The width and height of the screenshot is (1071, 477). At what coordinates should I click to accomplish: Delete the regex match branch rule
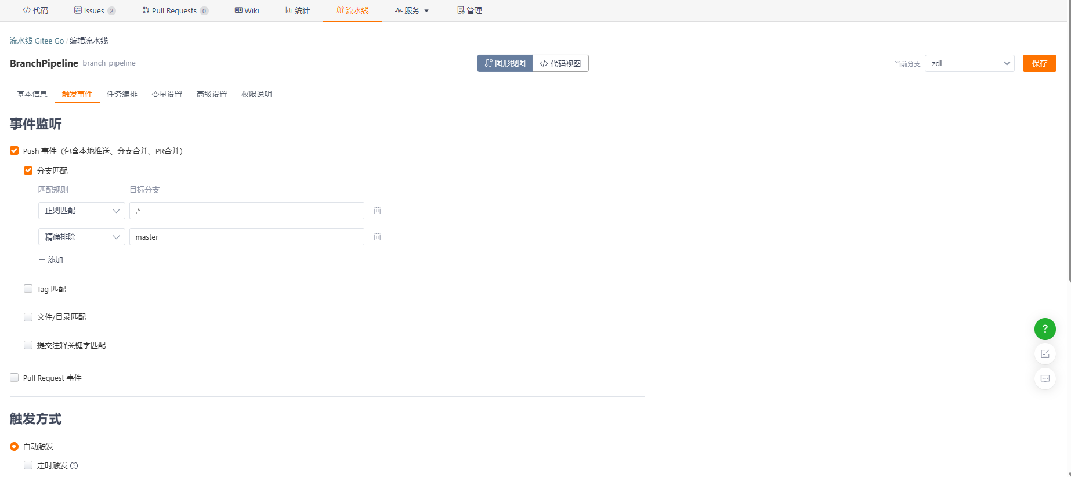[377, 211]
